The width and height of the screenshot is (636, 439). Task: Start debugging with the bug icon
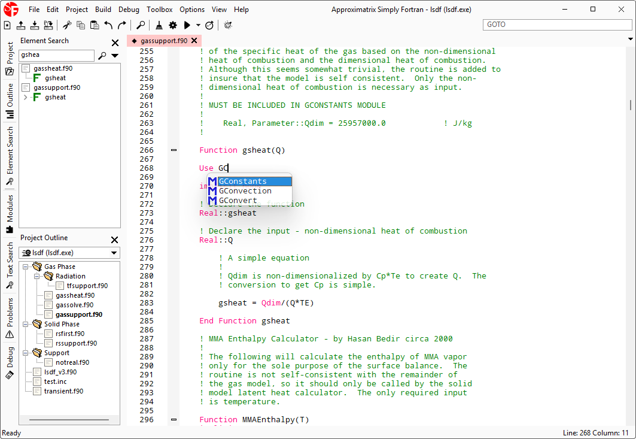pos(228,25)
